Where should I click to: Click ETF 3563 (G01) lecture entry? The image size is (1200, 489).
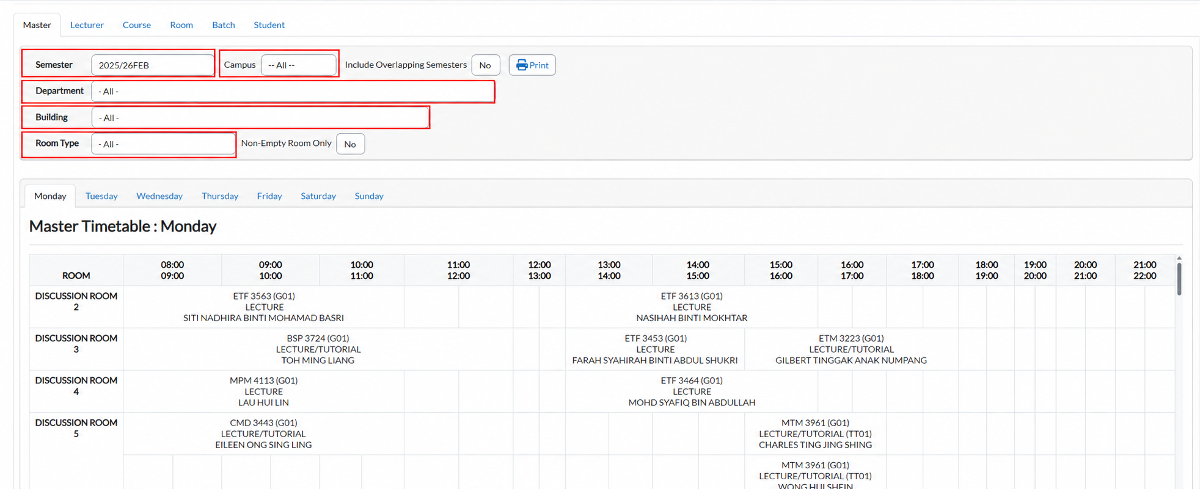(x=264, y=307)
